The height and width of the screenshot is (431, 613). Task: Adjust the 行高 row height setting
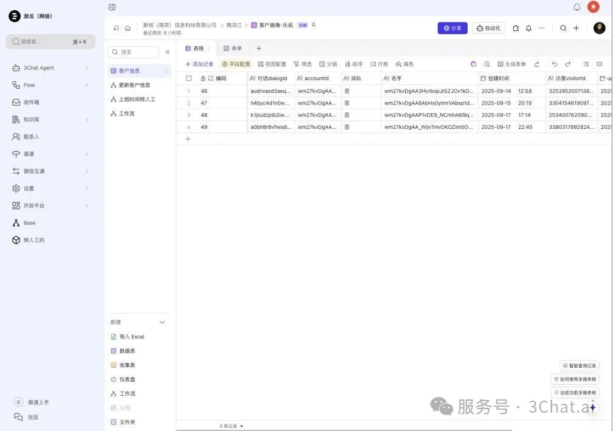pos(379,63)
